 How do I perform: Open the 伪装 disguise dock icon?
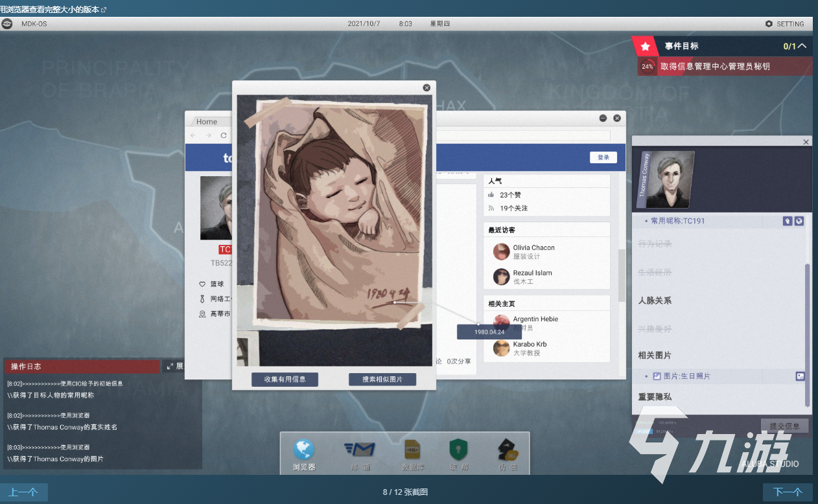[x=507, y=455]
